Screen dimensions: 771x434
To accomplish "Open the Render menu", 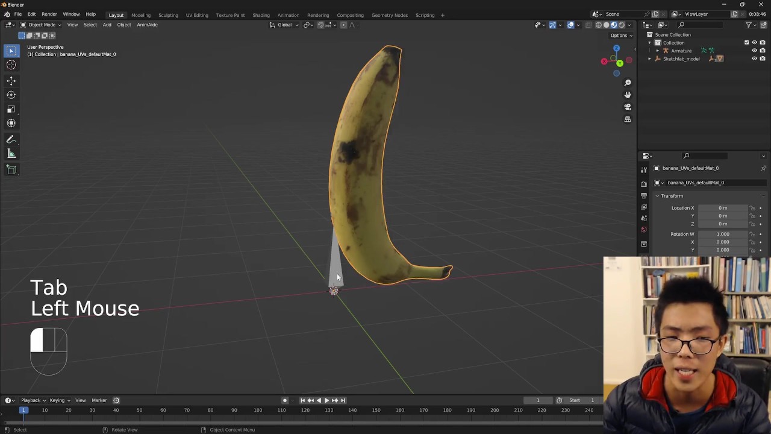I will pyautogui.click(x=49, y=14).
